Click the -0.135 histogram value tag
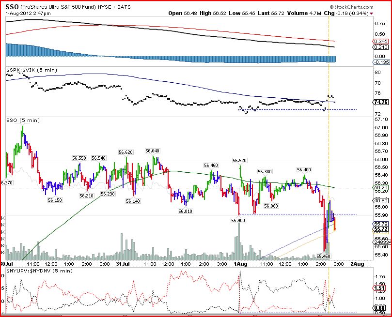Viewport: 392px width, 317px height. coord(381,62)
